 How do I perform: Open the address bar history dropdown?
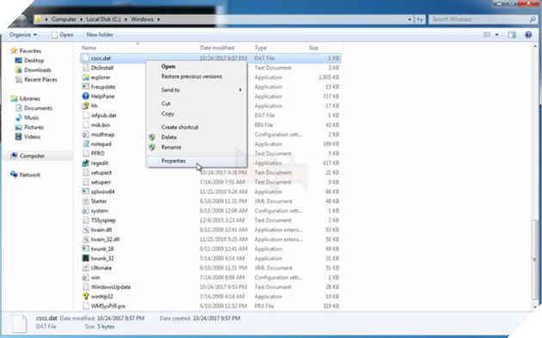[410, 20]
